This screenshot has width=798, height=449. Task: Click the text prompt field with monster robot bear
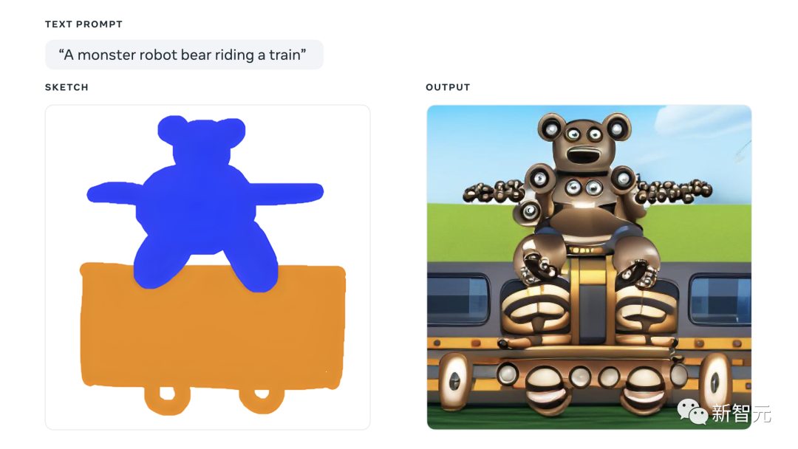[184, 55]
